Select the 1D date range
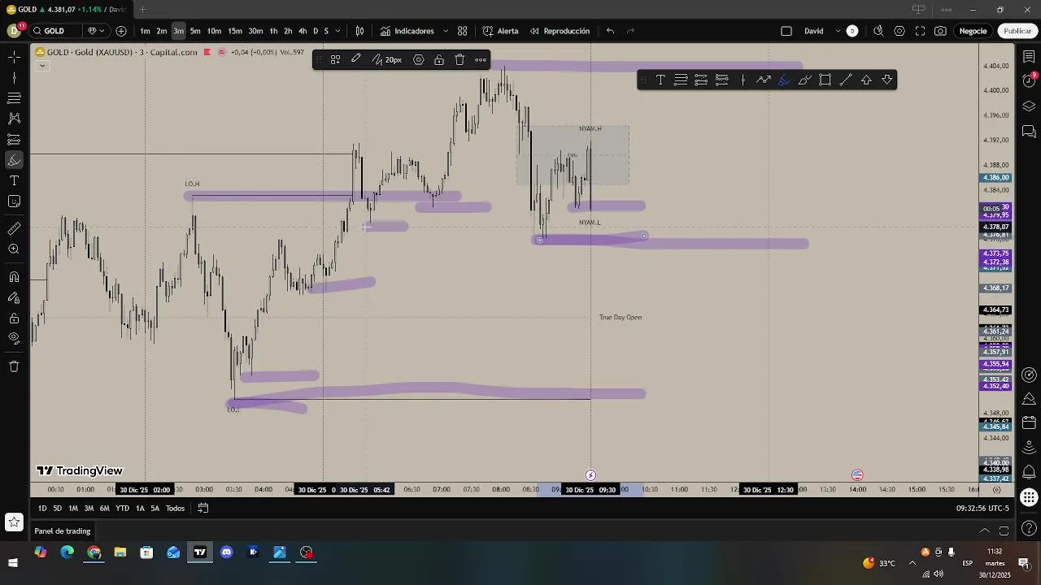 point(42,509)
